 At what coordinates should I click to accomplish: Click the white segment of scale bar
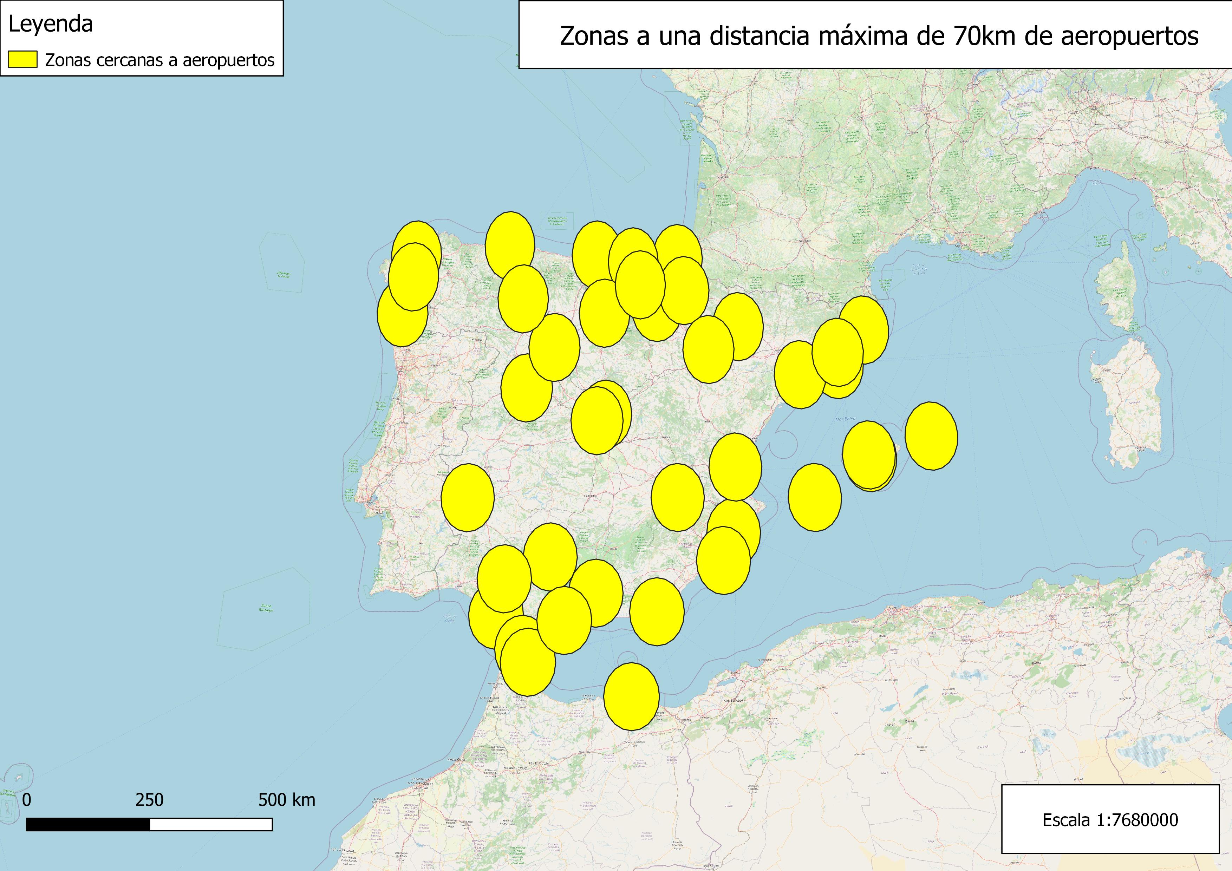tap(211, 824)
